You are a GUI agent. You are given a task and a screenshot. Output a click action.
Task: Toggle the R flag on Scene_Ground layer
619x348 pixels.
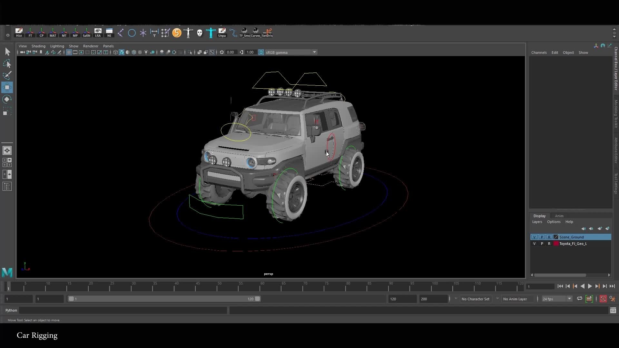pos(549,237)
